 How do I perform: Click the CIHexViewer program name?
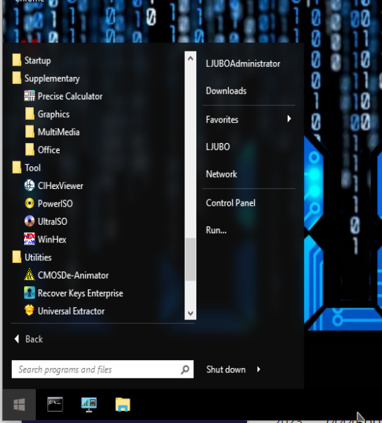coord(61,185)
